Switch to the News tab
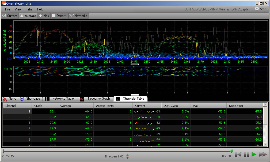The image size is (270, 162). point(10,99)
